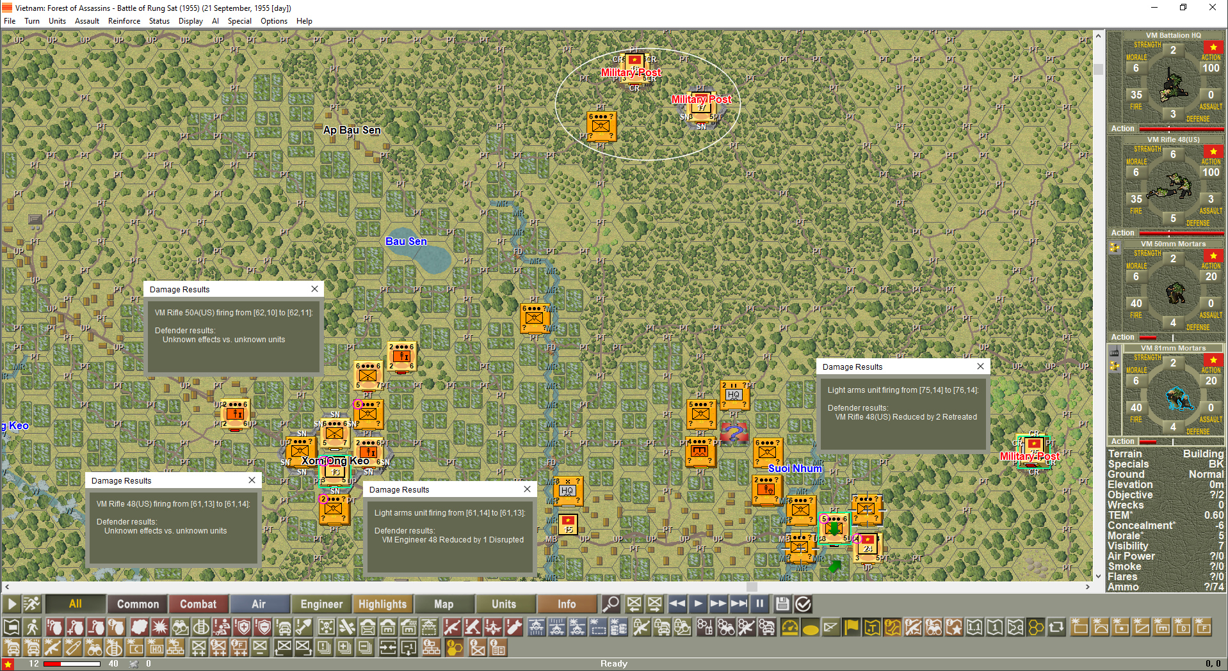Click the Bau Sen lake label on the map
The height and width of the screenshot is (671, 1228).
(406, 241)
